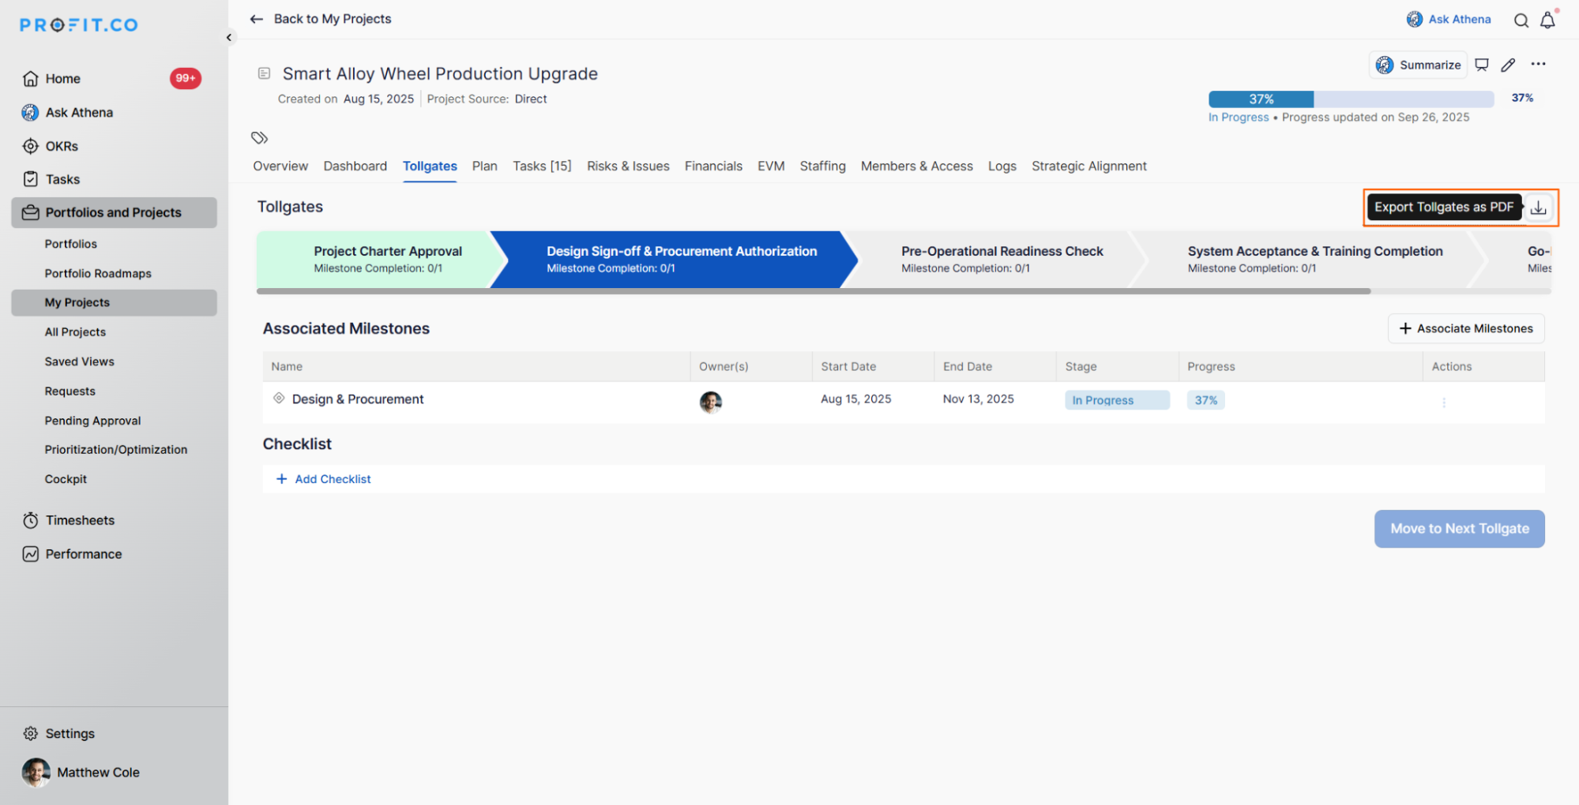The image size is (1579, 805).
Task: Open row actions for Design & Procurement
Action: coord(1443,402)
